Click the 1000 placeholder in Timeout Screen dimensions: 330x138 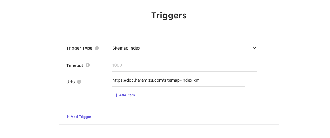pos(117,65)
